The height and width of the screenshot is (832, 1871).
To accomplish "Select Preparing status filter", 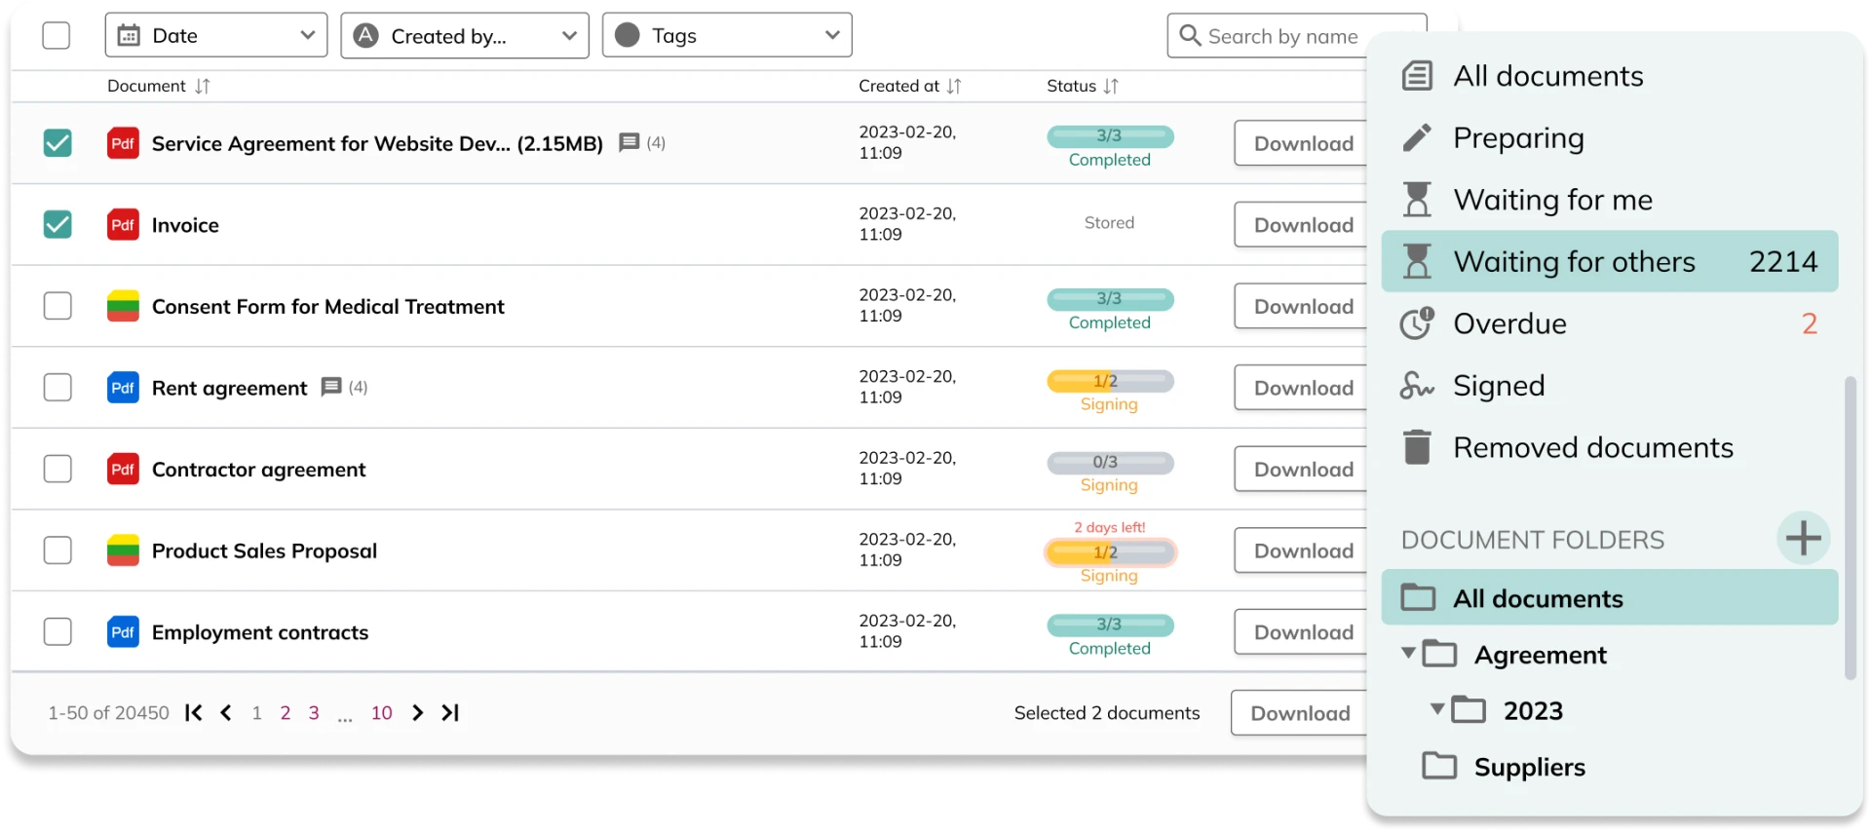I will tap(1610, 137).
